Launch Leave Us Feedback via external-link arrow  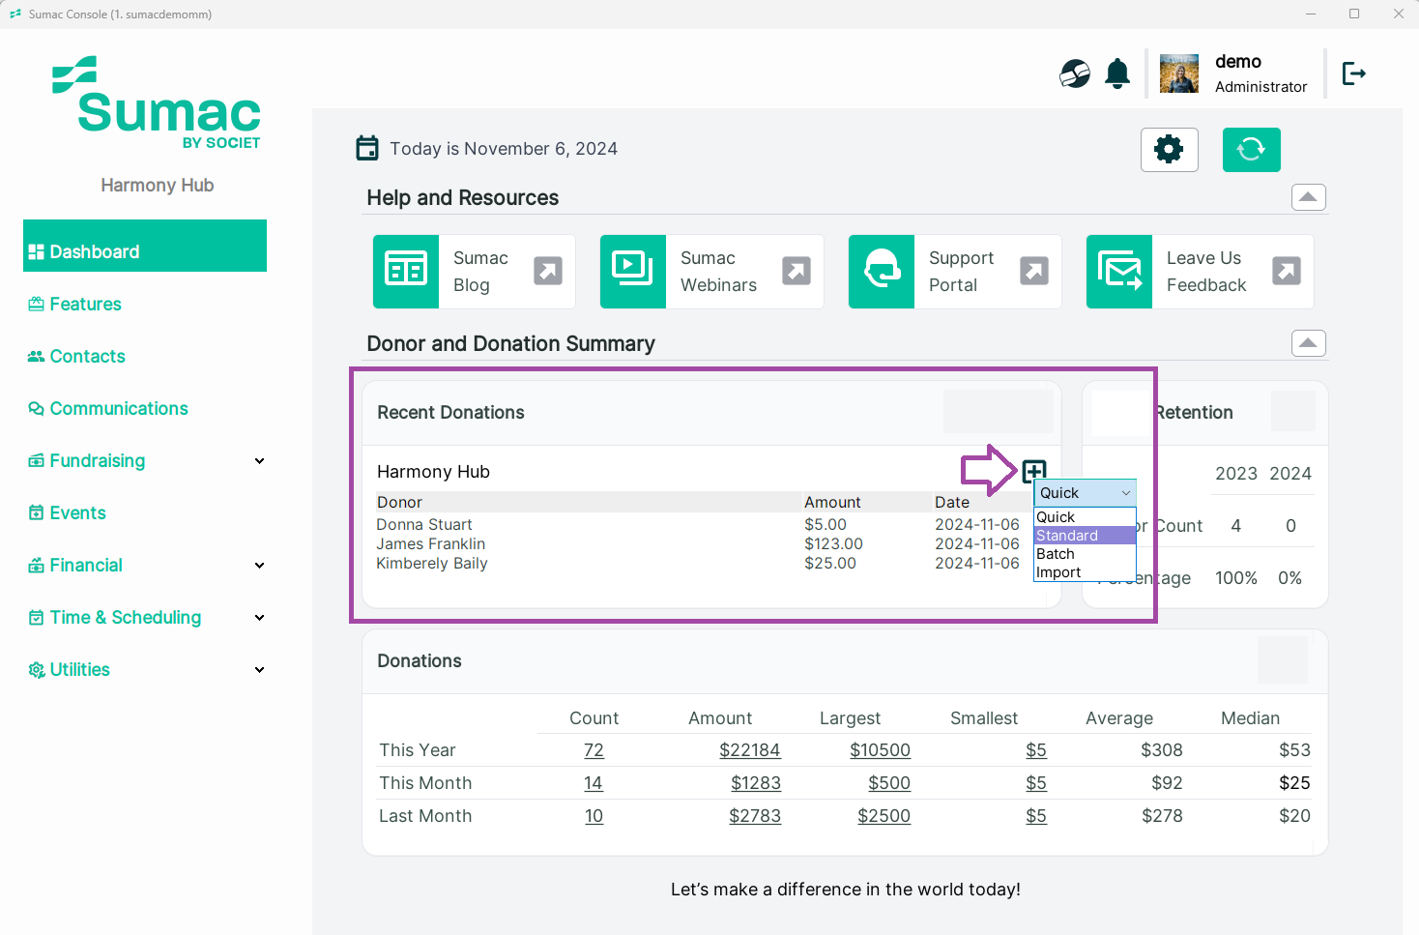coord(1287,271)
